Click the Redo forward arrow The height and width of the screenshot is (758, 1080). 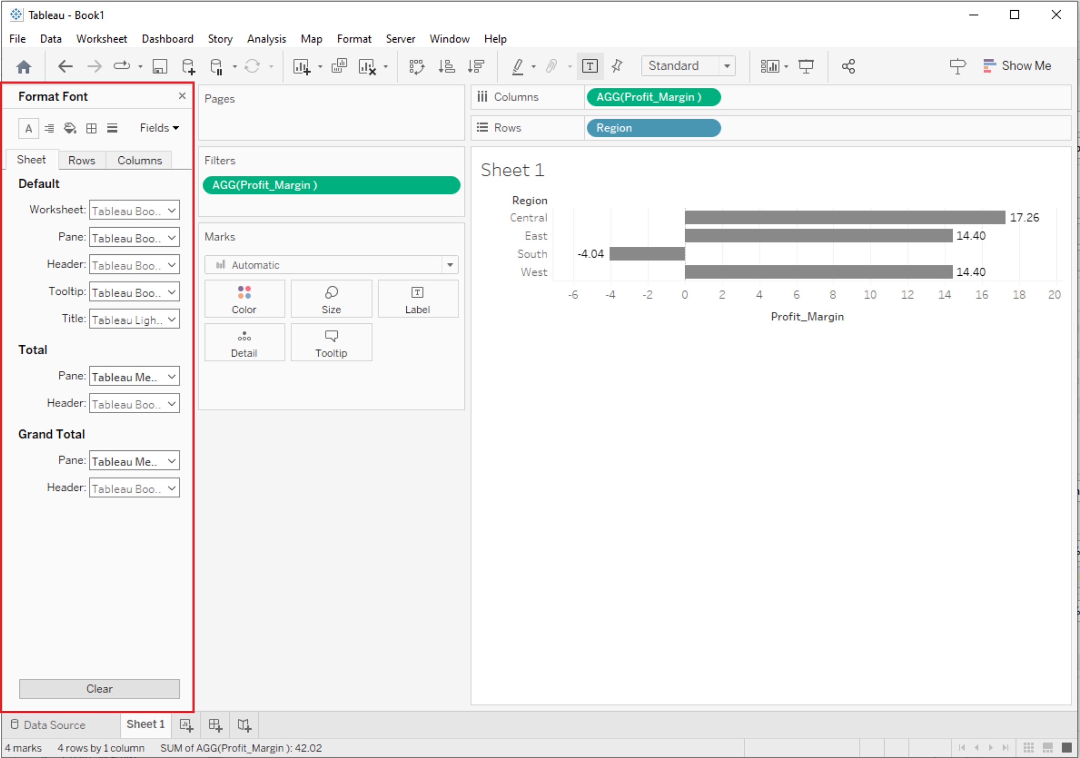95,66
